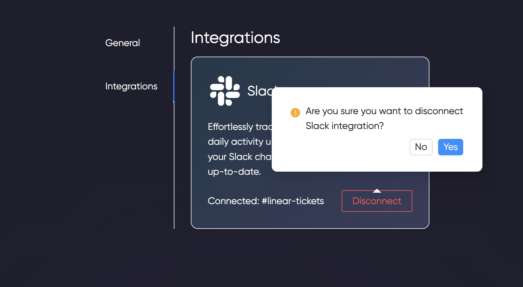Confirm disconnect with the Yes button
Viewport: 523px width, 287px height.
click(450, 147)
